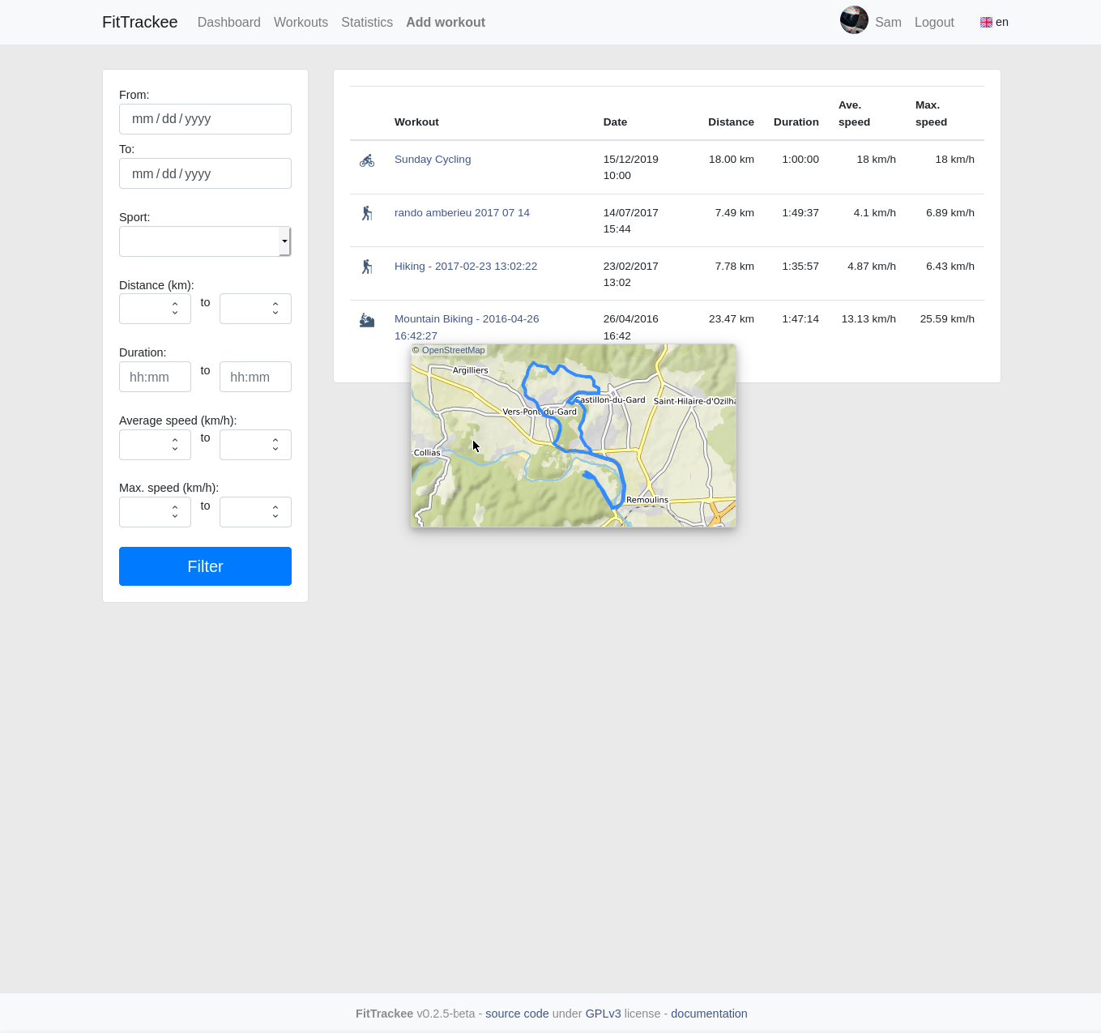Select Add workout in navigation bar
Screen dimensions: 1101x1033
point(446,23)
